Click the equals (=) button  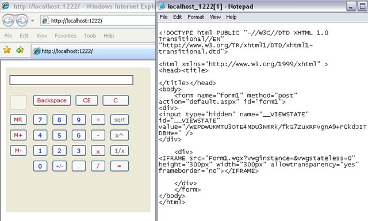(120, 166)
